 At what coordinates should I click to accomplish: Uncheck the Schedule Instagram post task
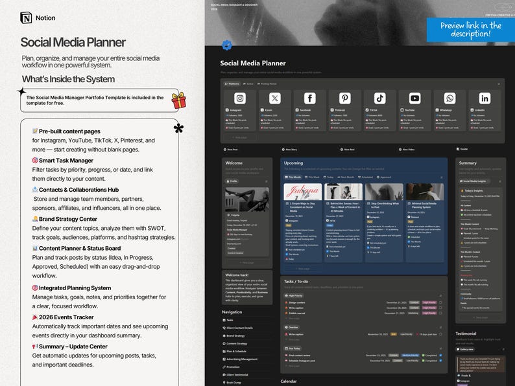pos(440,361)
